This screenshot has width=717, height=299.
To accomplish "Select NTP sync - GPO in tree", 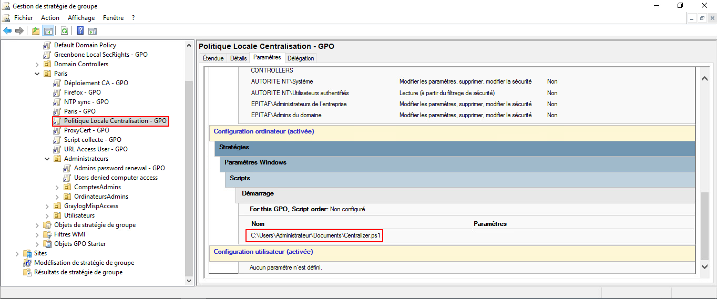I will click(x=86, y=102).
